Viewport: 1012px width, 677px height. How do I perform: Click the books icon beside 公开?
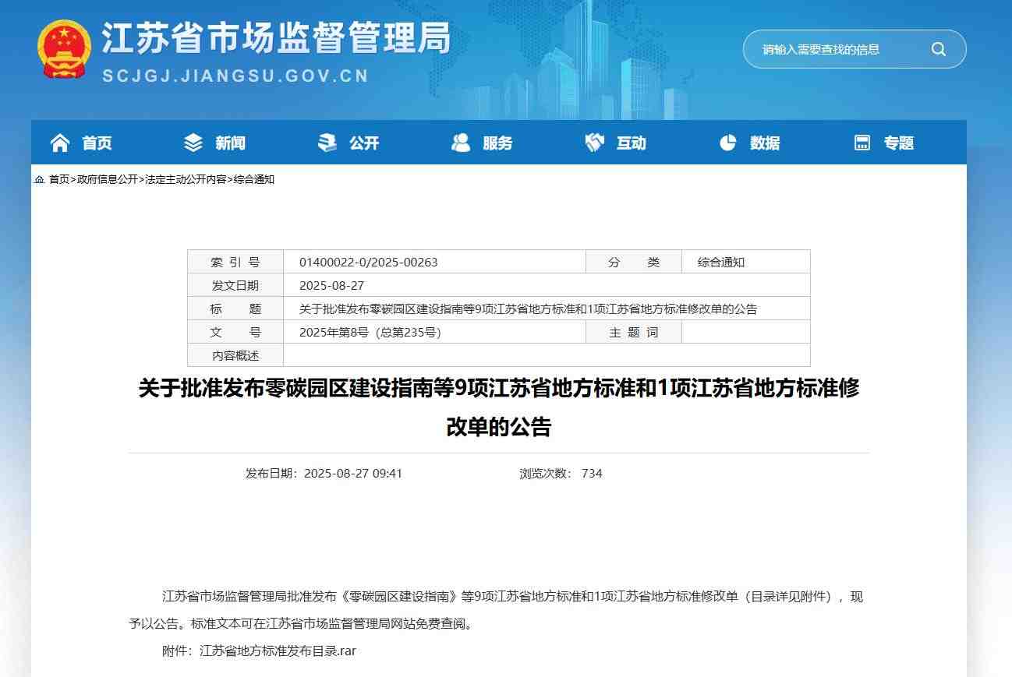tap(327, 143)
